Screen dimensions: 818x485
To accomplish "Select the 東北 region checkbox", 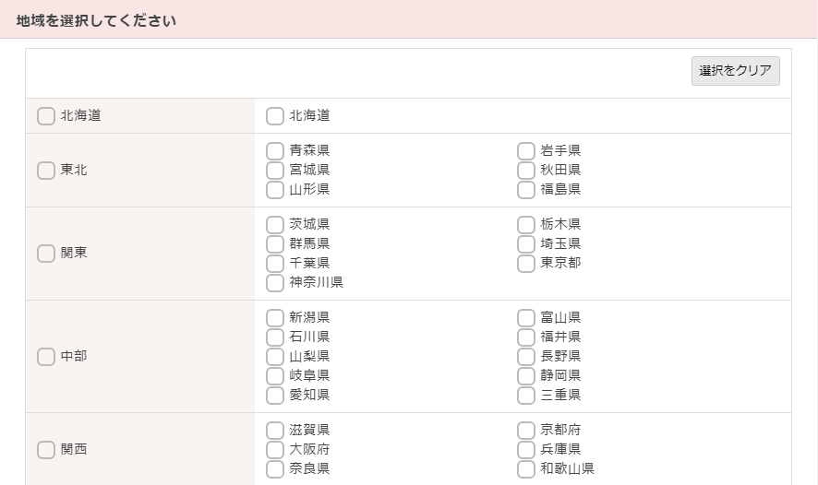I will [46, 171].
